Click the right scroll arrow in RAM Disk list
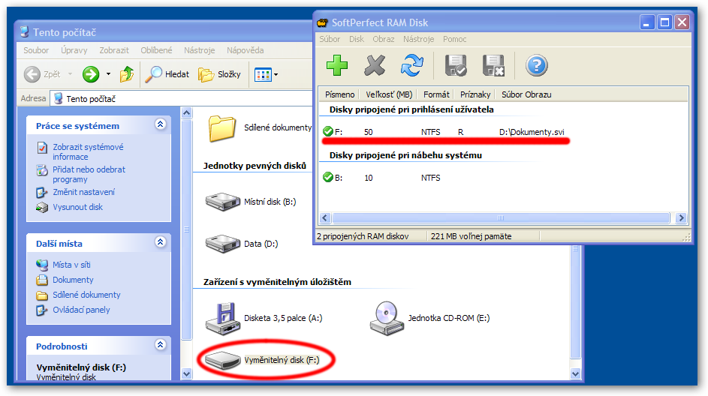Image resolution: width=708 pixels, height=396 pixels. [681, 217]
